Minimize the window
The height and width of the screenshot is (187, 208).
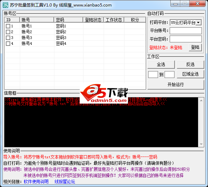[x=175, y=4]
